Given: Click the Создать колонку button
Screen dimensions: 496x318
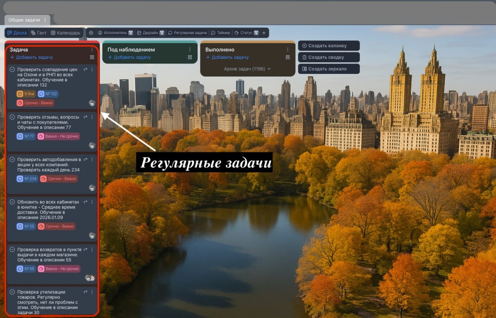Looking at the screenshot, I should click(x=329, y=46).
